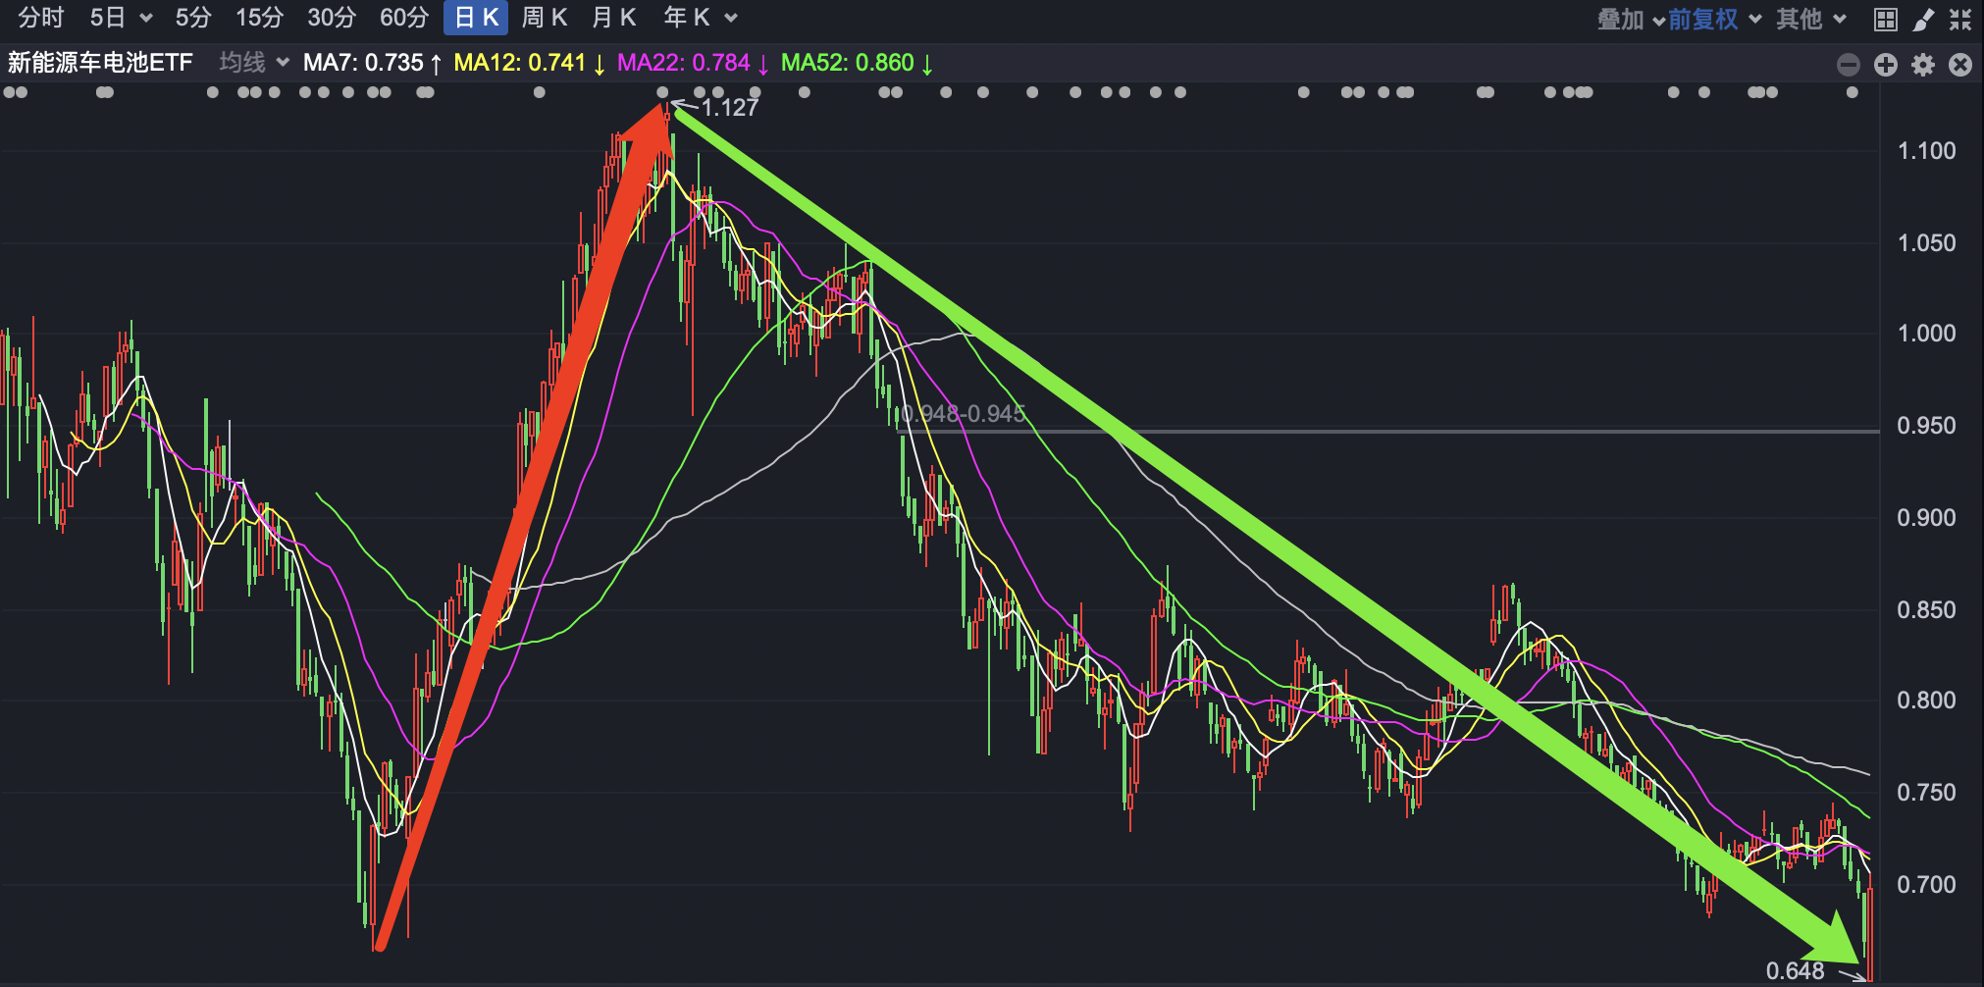Screen dimensions: 1984x987
Task: Switch to the 分时 intraday view
Action: 40,18
